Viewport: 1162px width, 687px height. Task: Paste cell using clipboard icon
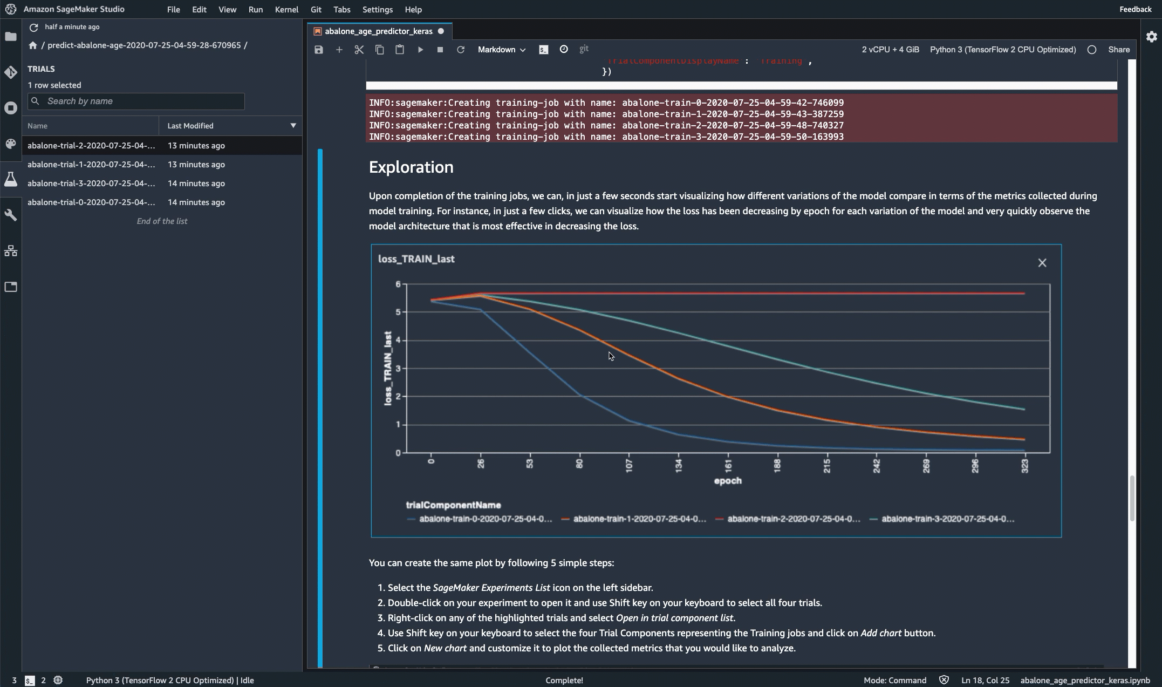[400, 50]
